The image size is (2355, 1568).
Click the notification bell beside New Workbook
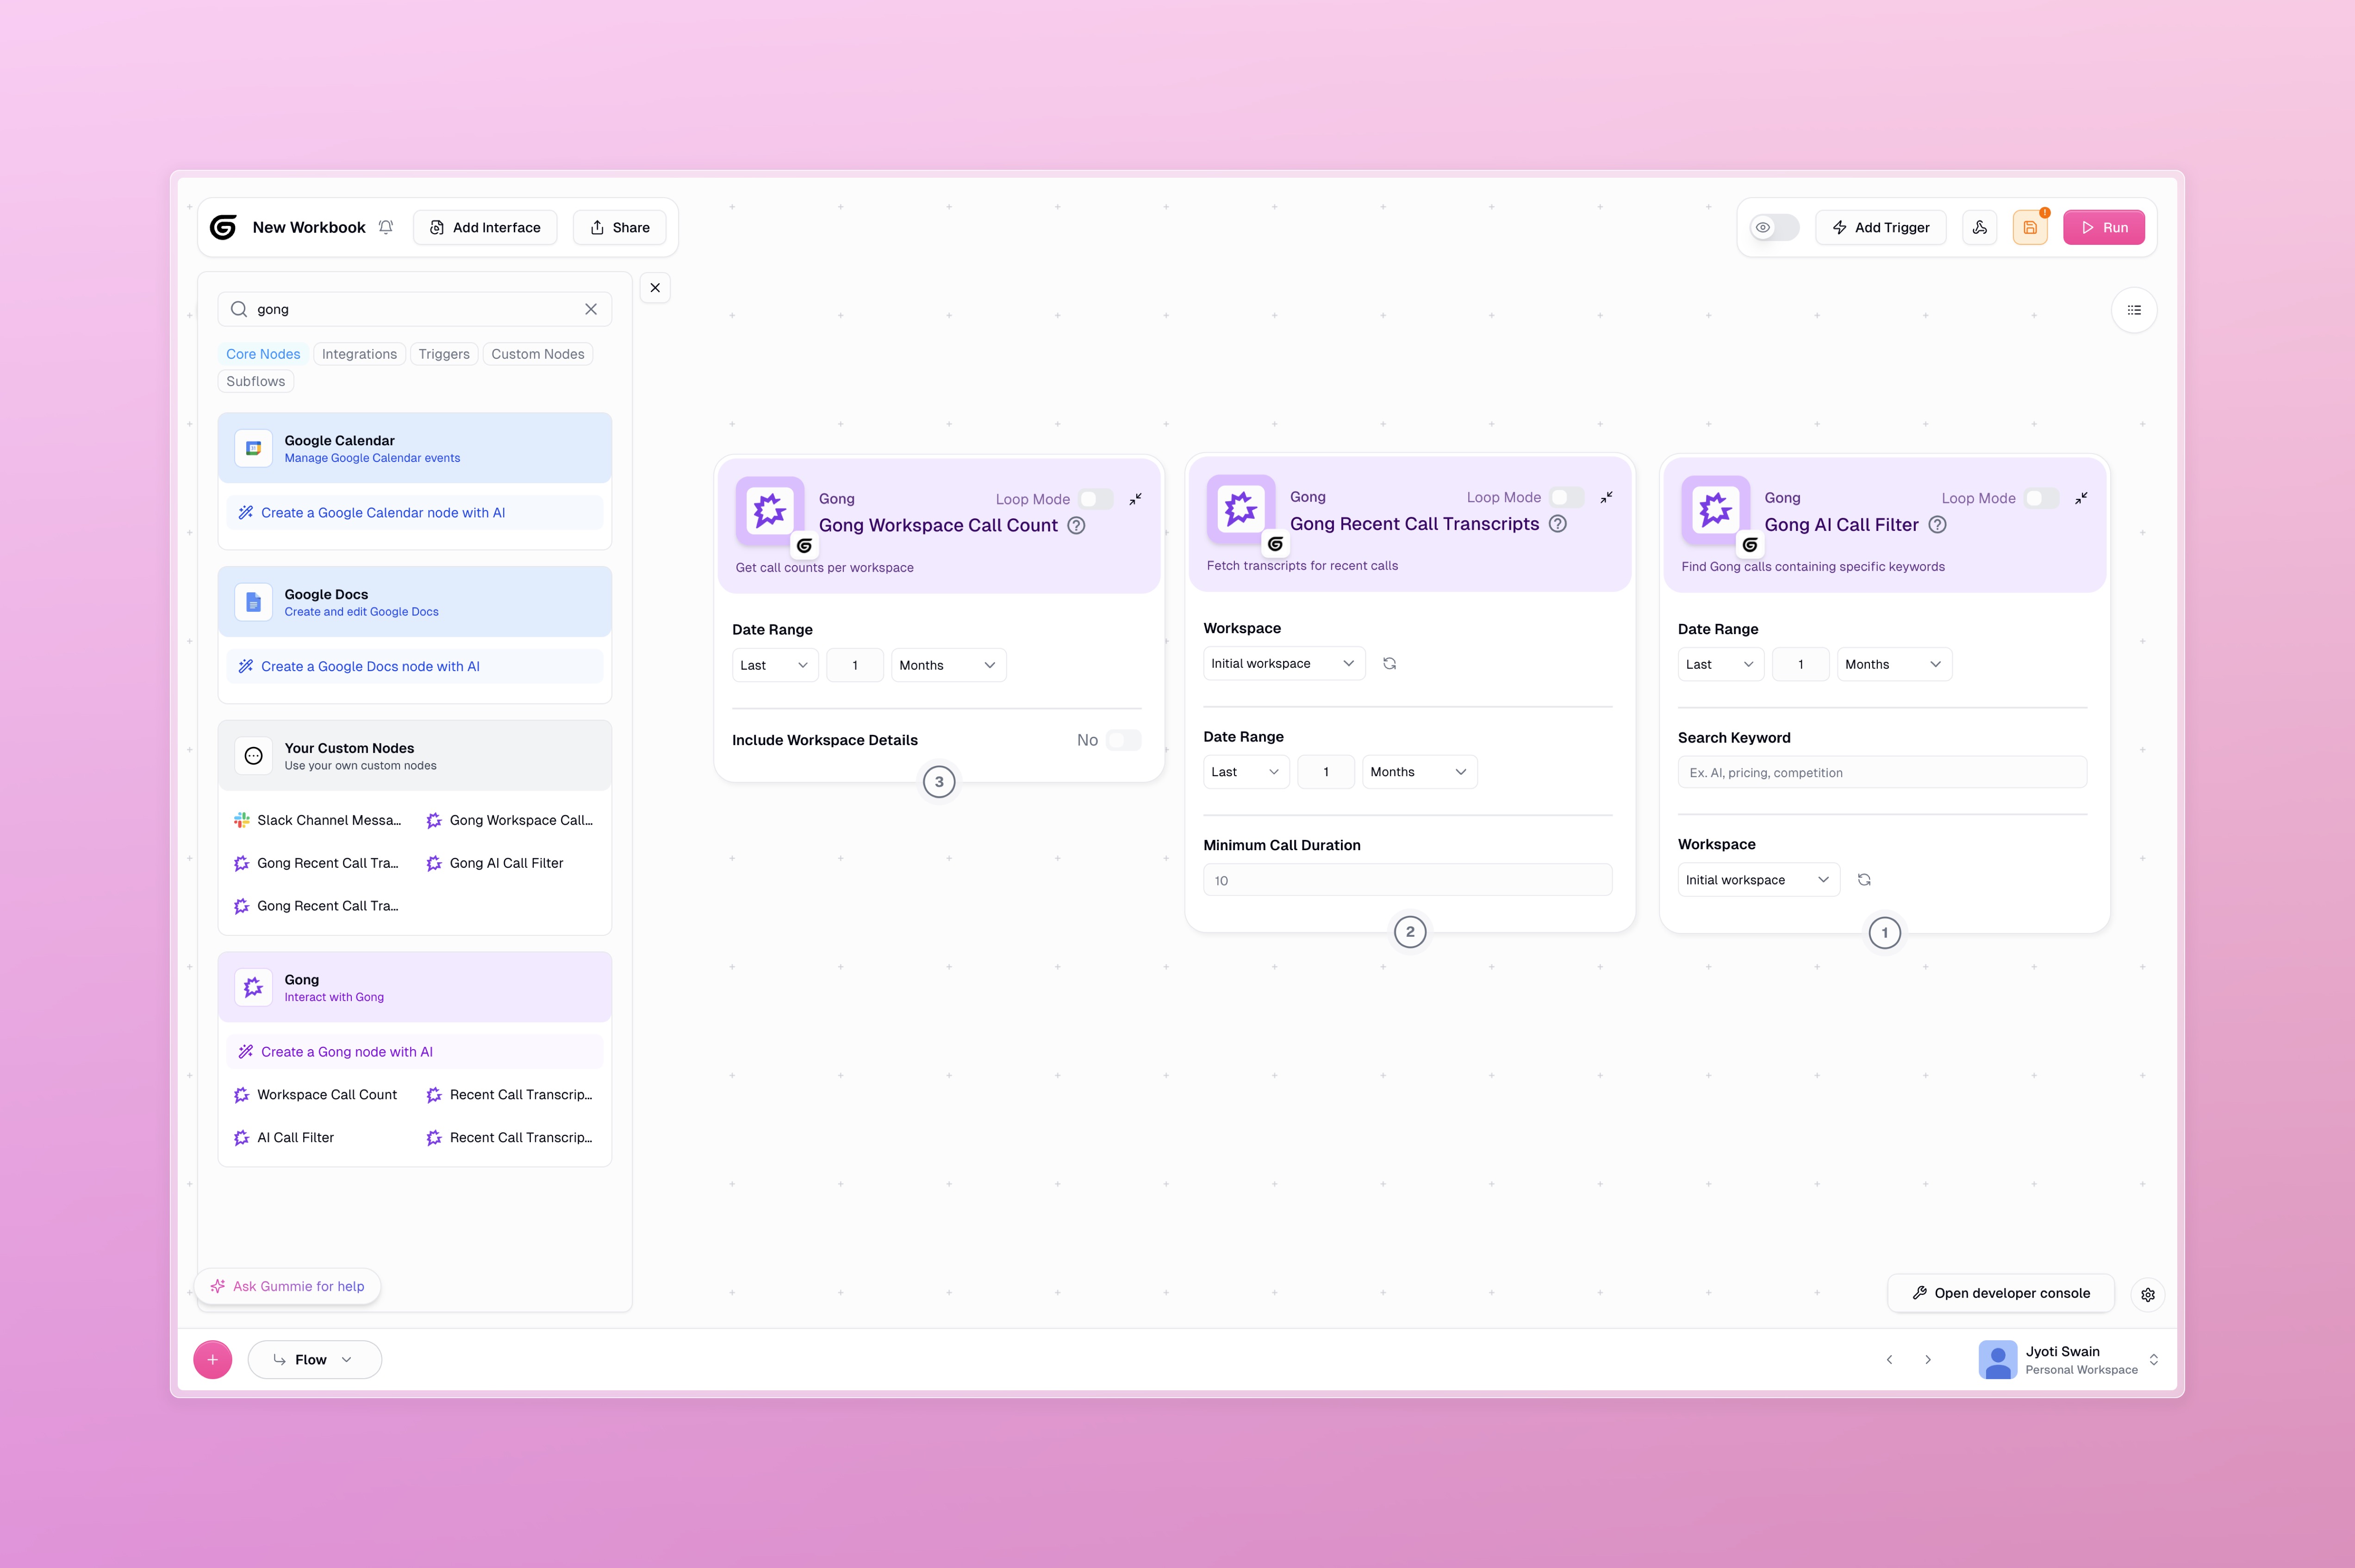point(386,227)
